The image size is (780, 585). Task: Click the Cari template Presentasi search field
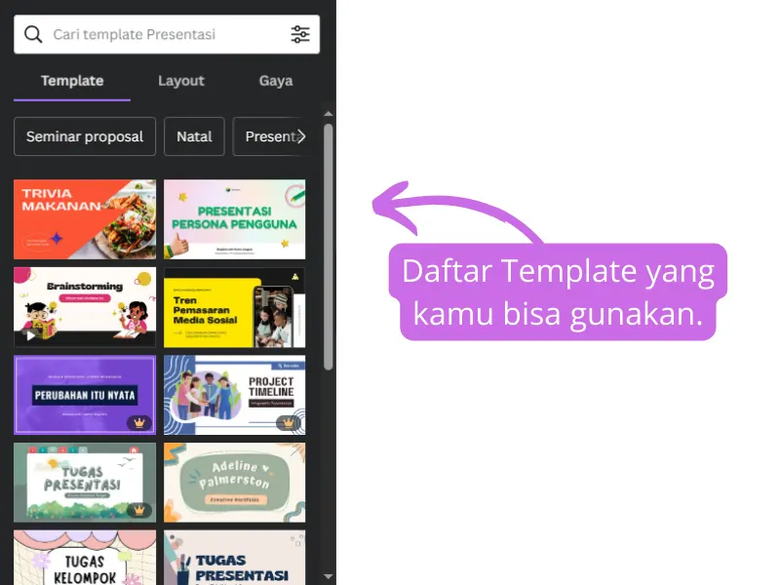(x=156, y=33)
